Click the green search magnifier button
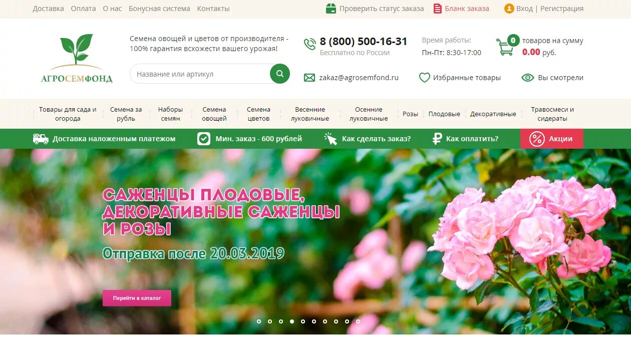This screenshot has height=339, width=631. click(x=280, y=74)
